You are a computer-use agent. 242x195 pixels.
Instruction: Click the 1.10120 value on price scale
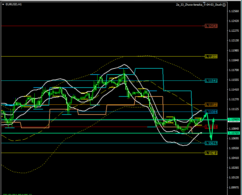tap(234, 178)
